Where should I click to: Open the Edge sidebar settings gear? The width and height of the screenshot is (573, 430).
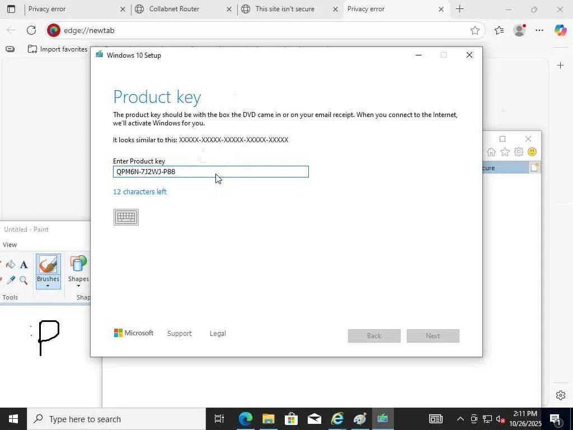(x=561, y=395)
